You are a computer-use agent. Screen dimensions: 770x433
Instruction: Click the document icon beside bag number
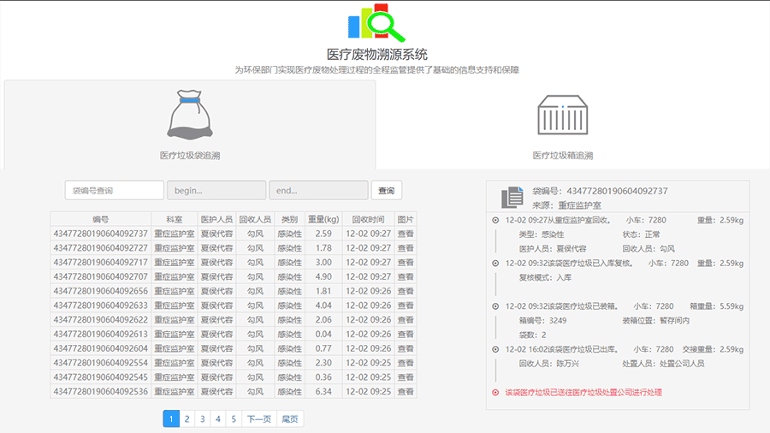(x=512, y=198)
